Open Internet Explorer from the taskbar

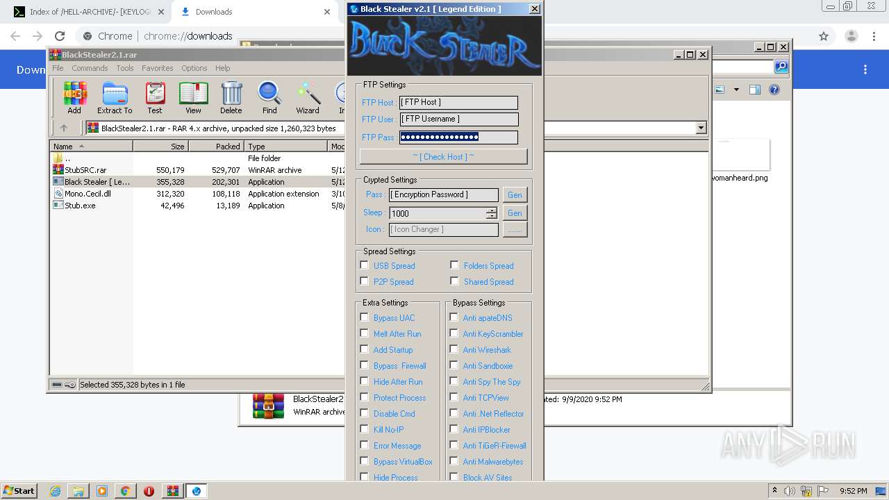(x=56, y=491)
